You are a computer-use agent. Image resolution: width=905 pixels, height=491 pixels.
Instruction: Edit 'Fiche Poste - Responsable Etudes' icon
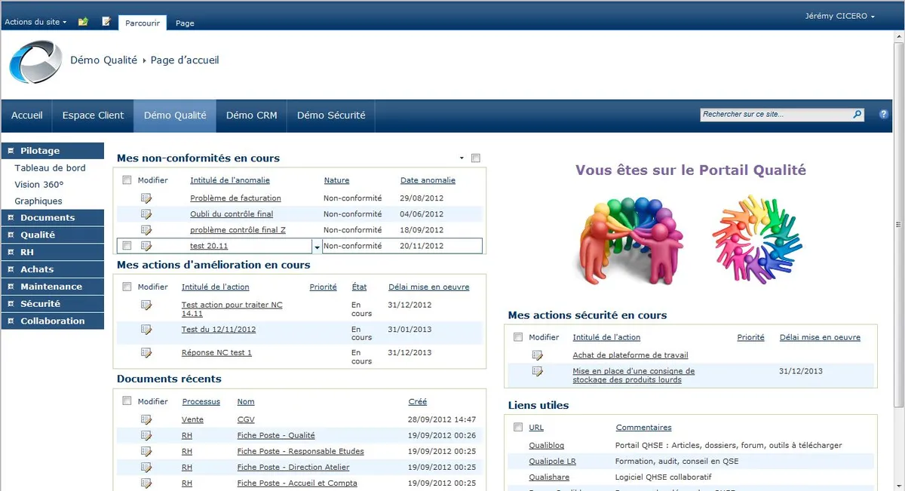146,452
